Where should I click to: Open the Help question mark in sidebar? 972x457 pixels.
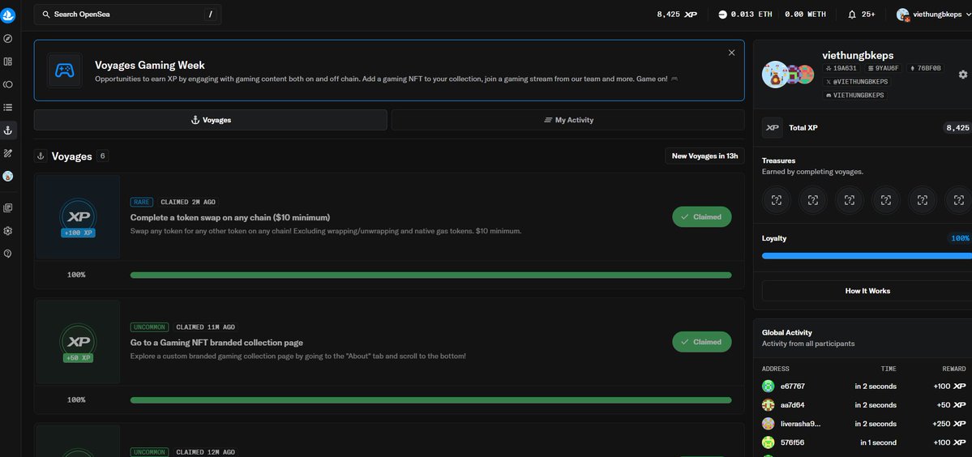[x=8, y=254]
